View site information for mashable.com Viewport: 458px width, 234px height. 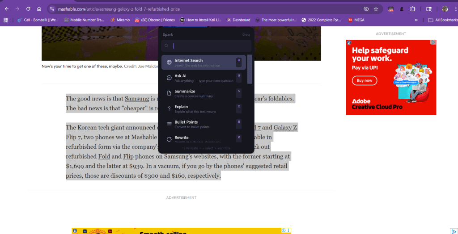tap(52, 9)
